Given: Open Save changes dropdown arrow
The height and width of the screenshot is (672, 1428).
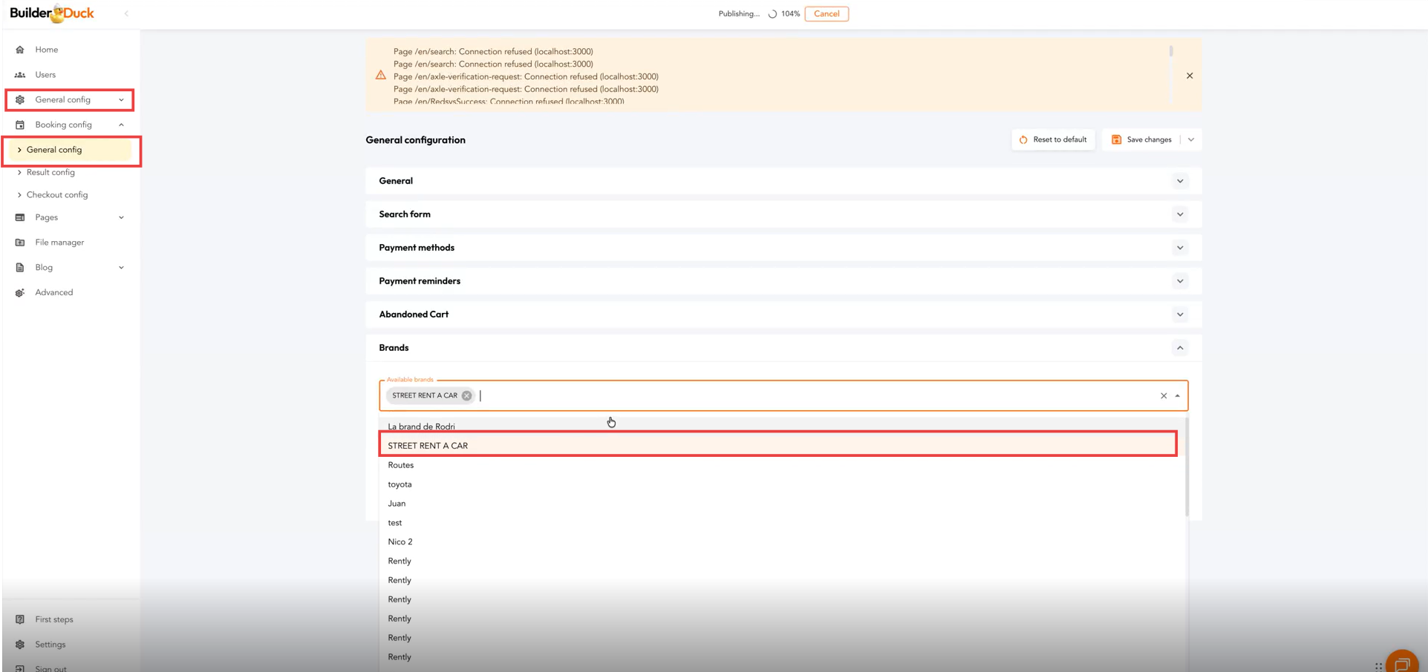Looking at the screenshot, I should click(x=1191, y=139).
